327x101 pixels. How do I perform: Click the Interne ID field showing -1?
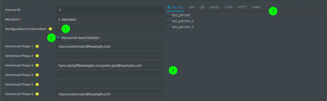pyautogui.click(x=110, y=10)
